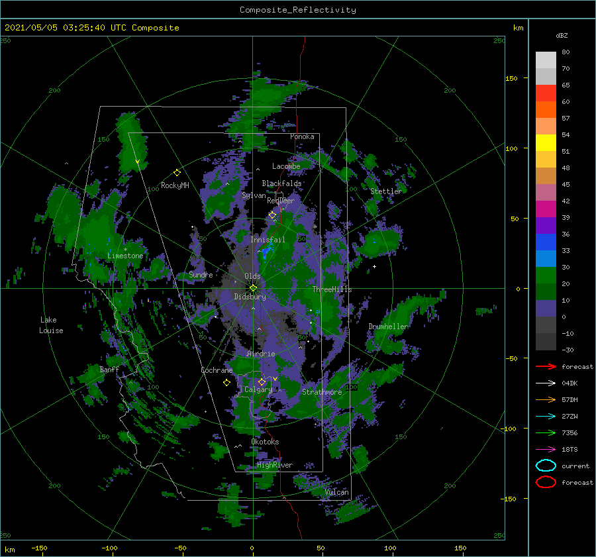Click the ThreeHills city label
596x557 pixels.
point(332,289)
